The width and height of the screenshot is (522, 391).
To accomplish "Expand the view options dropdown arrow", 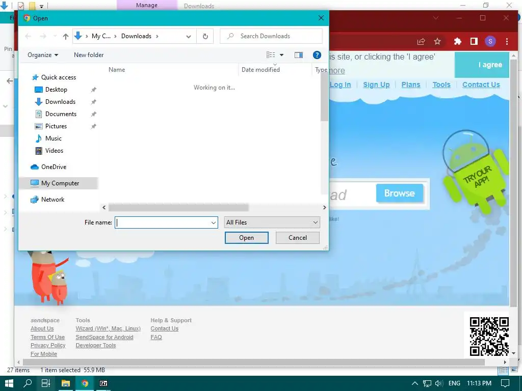I will point(281,55).
